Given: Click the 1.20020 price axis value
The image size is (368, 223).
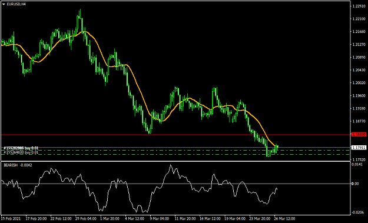Looking at the screenshot, I should click(x=359, y=83).
